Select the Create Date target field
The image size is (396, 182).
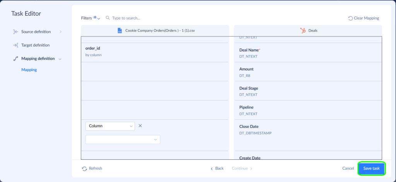tap(308, 155)
